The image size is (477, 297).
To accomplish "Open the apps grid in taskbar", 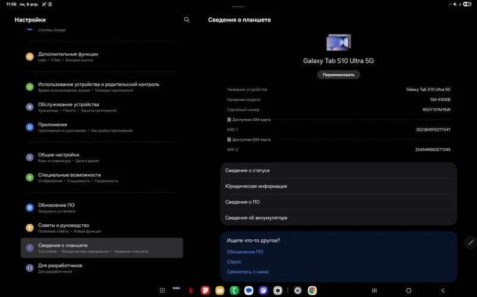I will [162, 290].
